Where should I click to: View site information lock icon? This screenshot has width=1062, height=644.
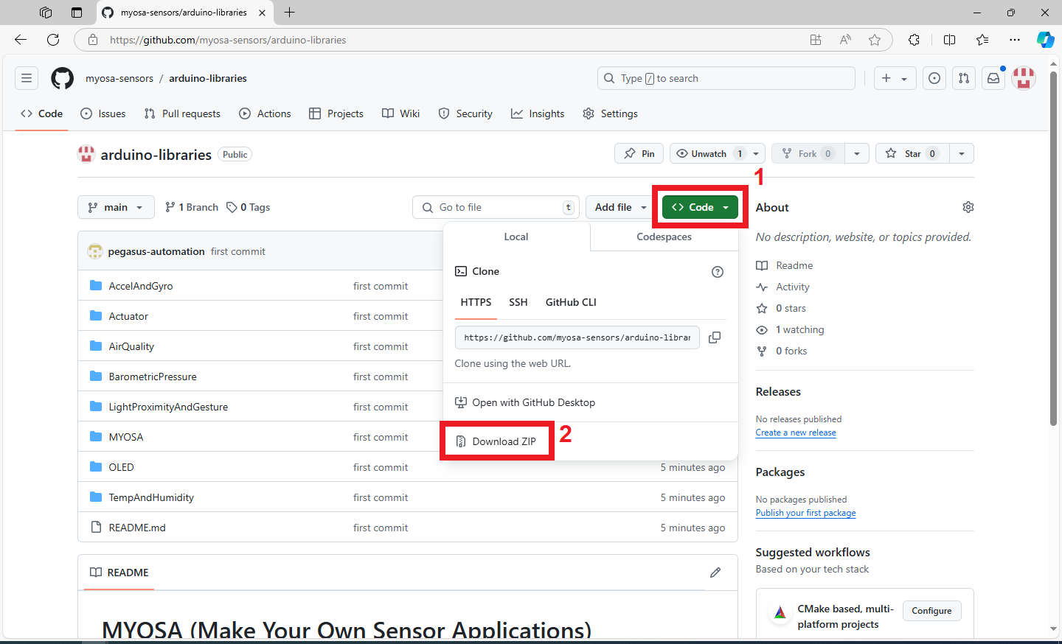coord(93,40)
